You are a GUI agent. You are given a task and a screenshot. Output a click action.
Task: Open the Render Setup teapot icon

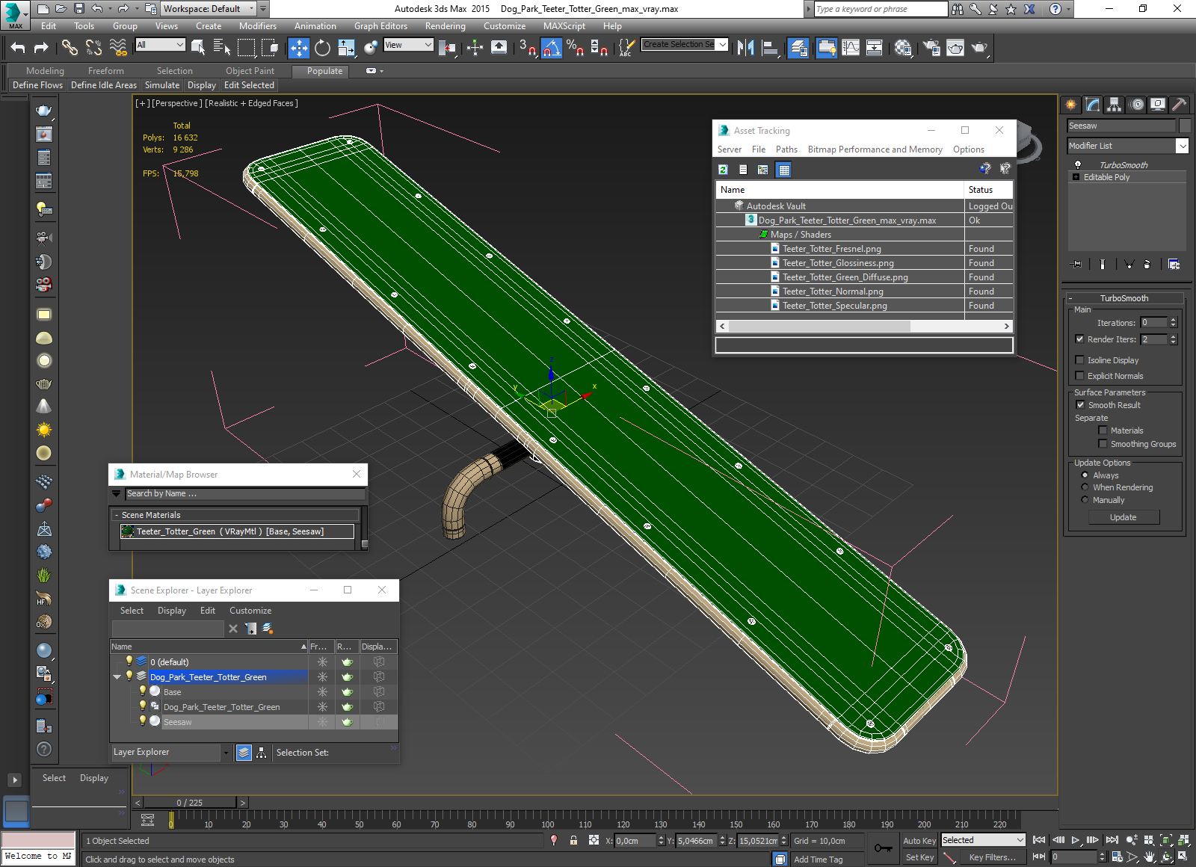931,48
